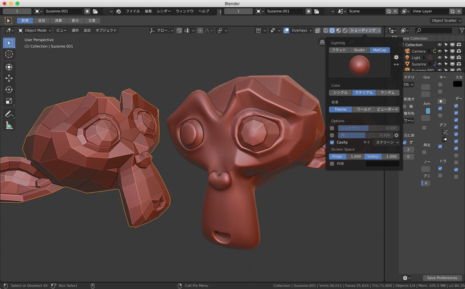The width and height of the screenshot is (465, 289).
Task: Choose 減算 selection mode button
Action: tap(58, 21)
